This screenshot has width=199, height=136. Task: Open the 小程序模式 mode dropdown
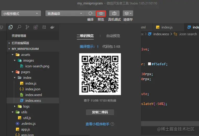click(21, 13)
